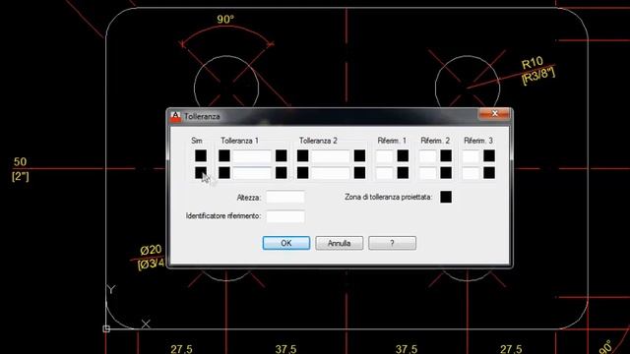Open the first-row Sim symbol box
630x354 pixels.
tap(201, 155)
